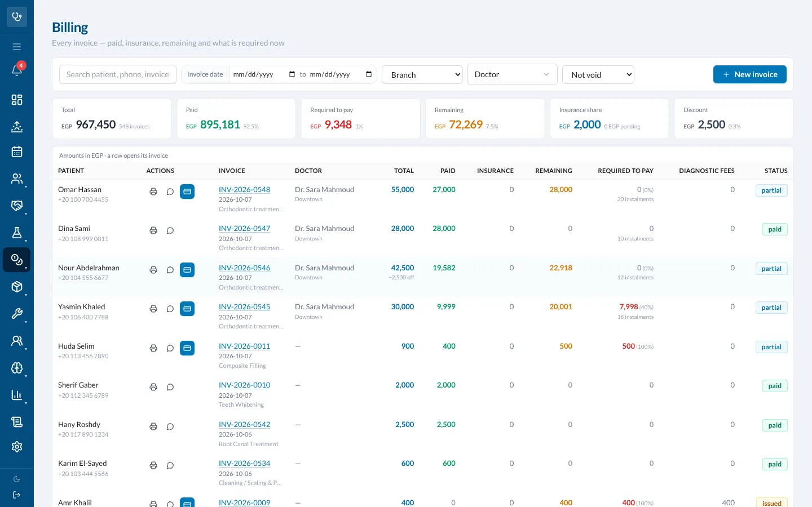Viewport: 812px width, 507px height.
Task: Open the patients people icon in sidebar
Action: click(17, 179)
